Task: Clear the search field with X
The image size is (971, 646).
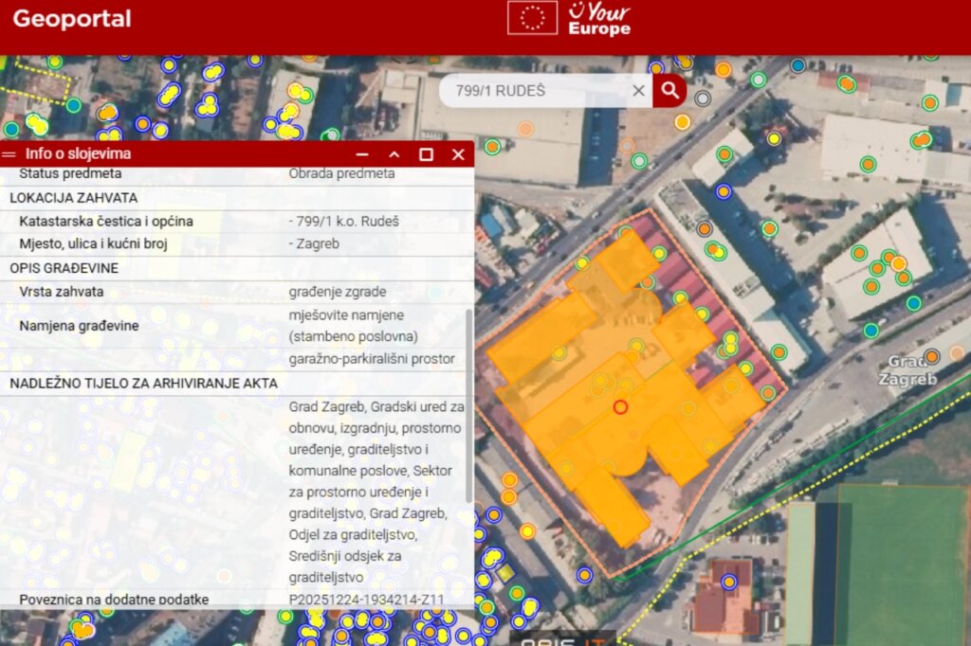Action: pos(638,91)
